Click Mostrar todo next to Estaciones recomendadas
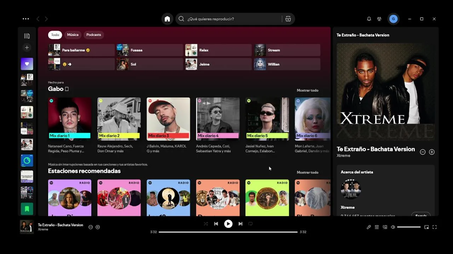The width and height of the screenshot is (453, 254). pyautogui.click(x=308, y=173)
